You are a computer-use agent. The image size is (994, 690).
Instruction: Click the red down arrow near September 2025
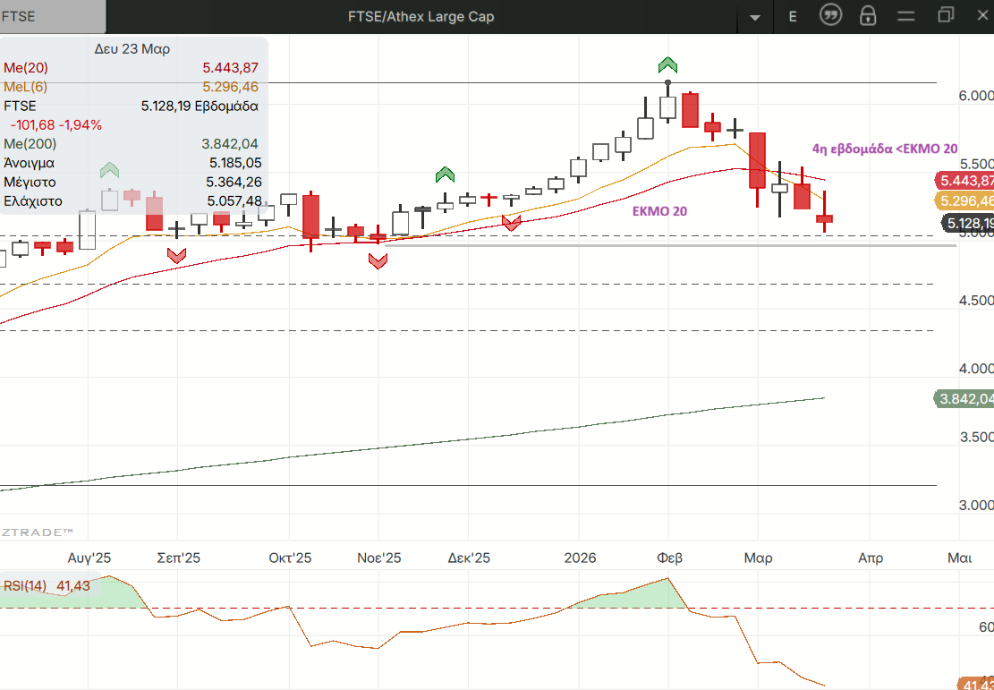pos(176,255)
